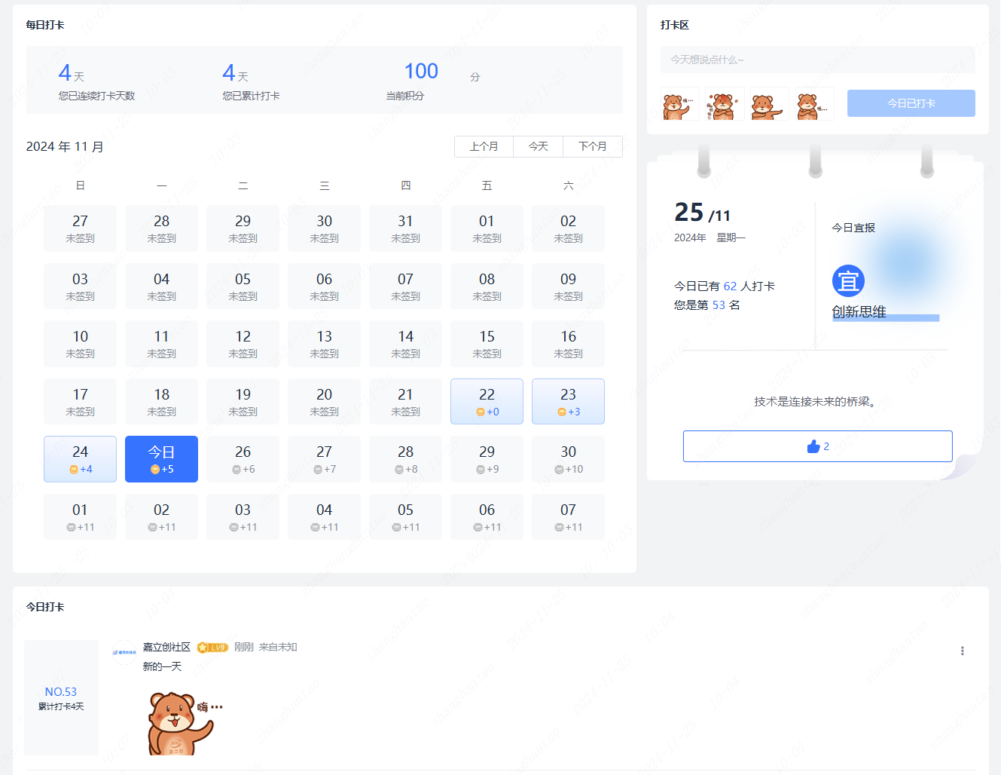Image resolution: width=1001 pixels, height=775 pixels.
Task: Click calendar day 23 with +3 points
Action: pos(568,401)
